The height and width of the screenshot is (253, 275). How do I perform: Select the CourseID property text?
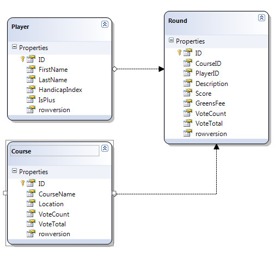coord(208,64)
